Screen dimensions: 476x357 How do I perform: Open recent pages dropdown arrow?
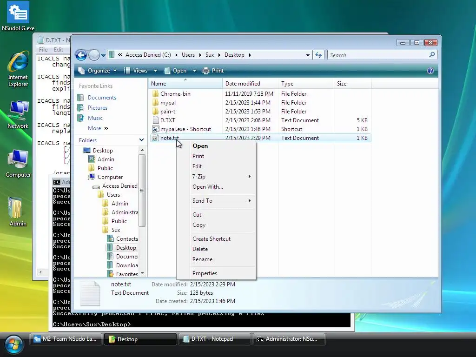103,55
